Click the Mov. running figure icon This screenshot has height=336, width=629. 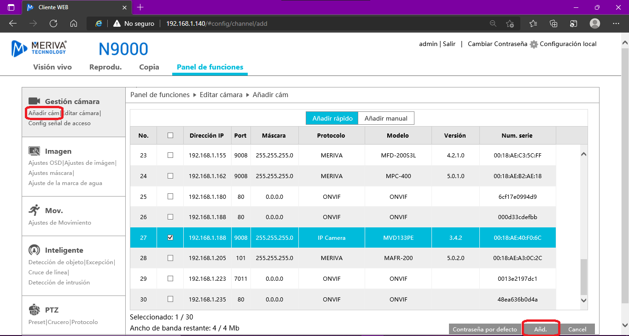[x=35, y=210]
